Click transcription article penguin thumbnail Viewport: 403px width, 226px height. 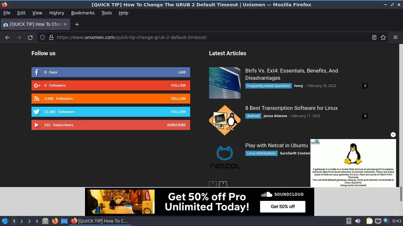[x=225, y=120]
